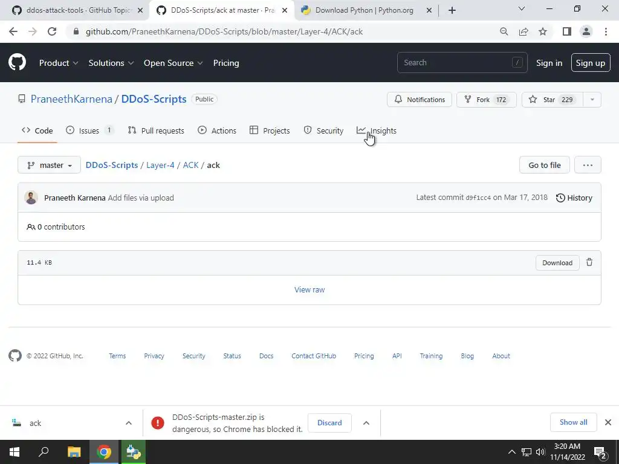Viewport: 619px width, 464px height.
Task: Open the Security tab
Action: pos(324,130)
